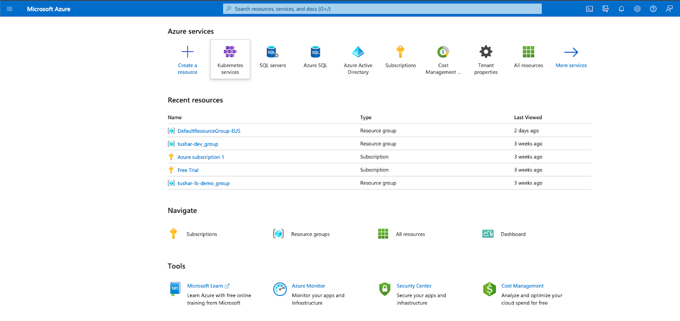Click the More services arrow

coord(571,52)
